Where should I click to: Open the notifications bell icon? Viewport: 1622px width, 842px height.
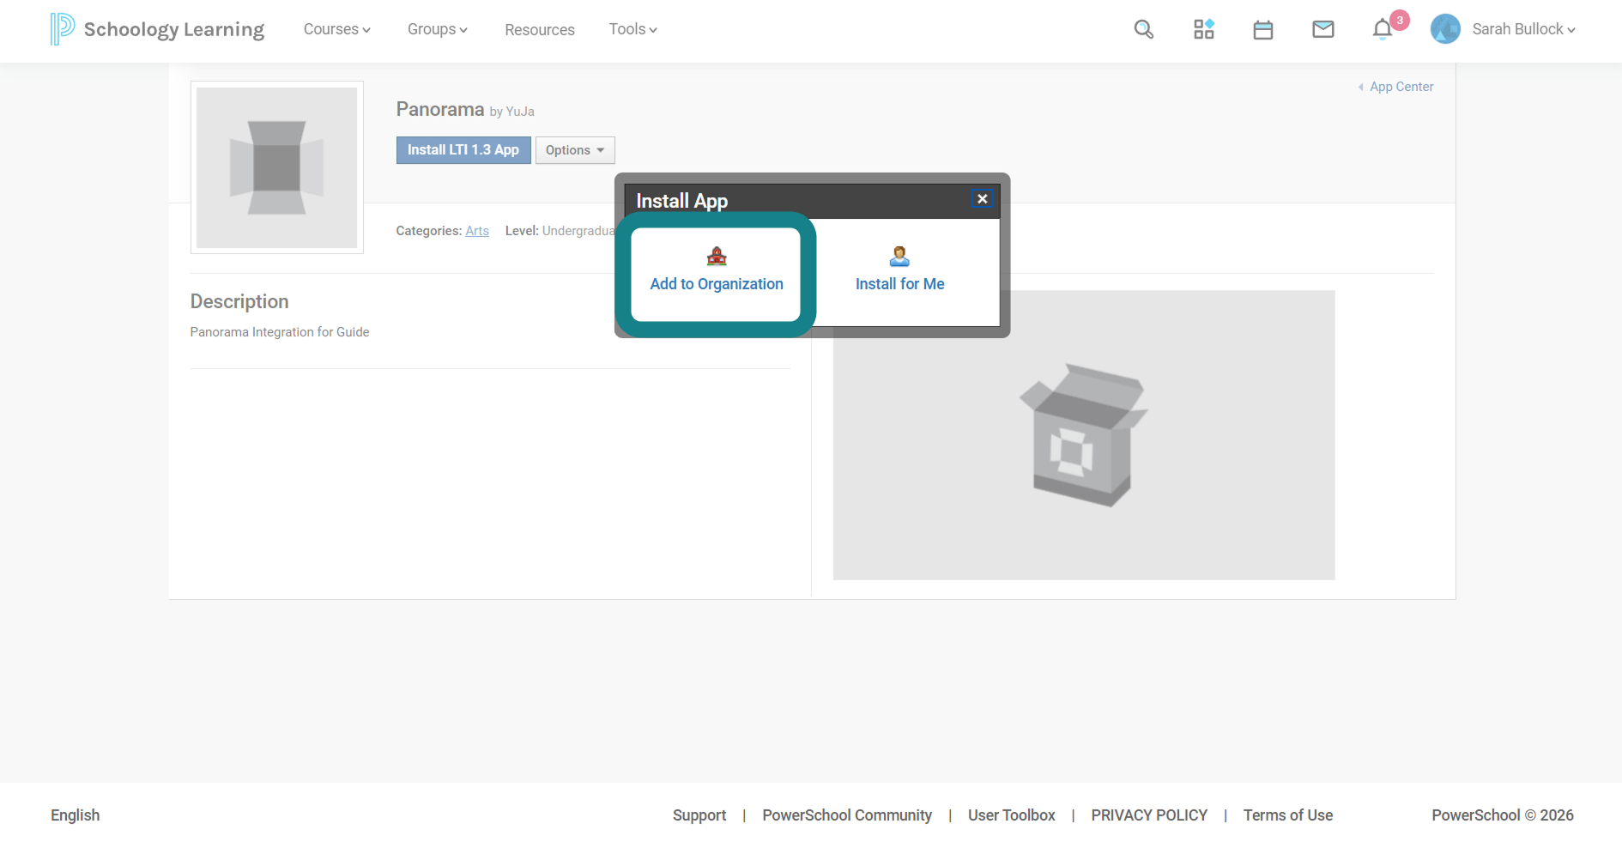[x=1383, y=29]
